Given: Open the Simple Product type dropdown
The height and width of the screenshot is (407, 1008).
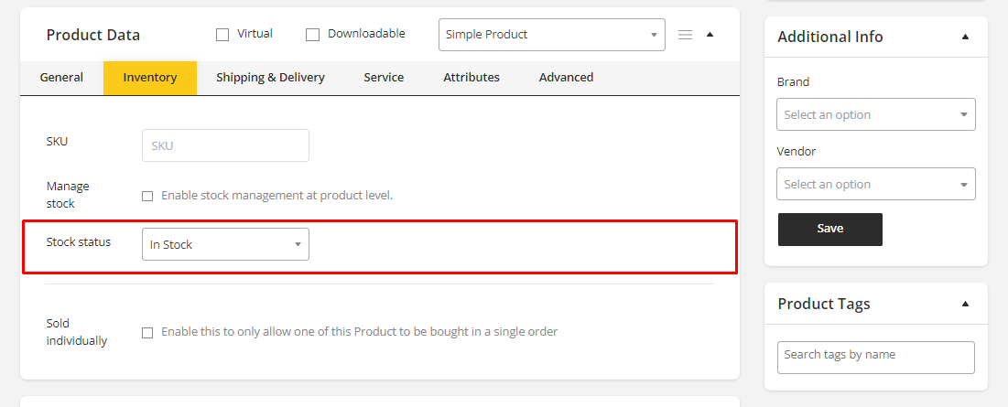Looking at the screenshot, I should click(x=551, y=35).
